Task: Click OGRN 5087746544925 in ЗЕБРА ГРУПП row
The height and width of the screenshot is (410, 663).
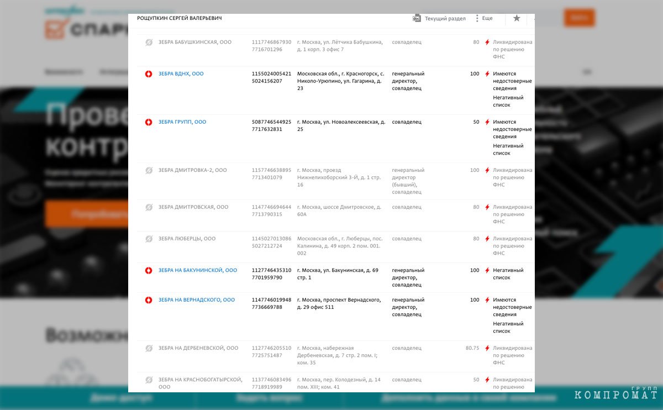Action: coord(271,122)
